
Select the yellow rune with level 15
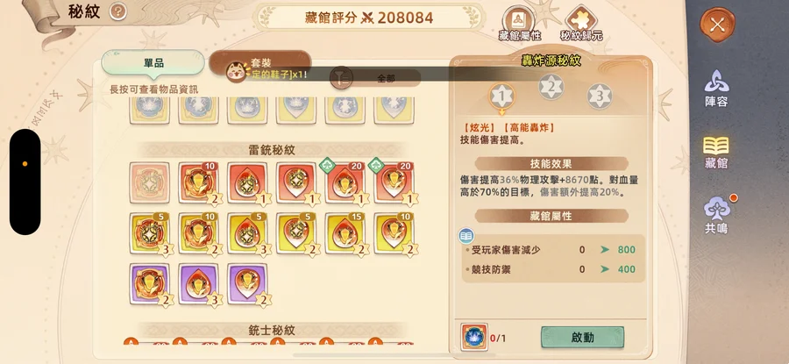click(x=345, y=233)
